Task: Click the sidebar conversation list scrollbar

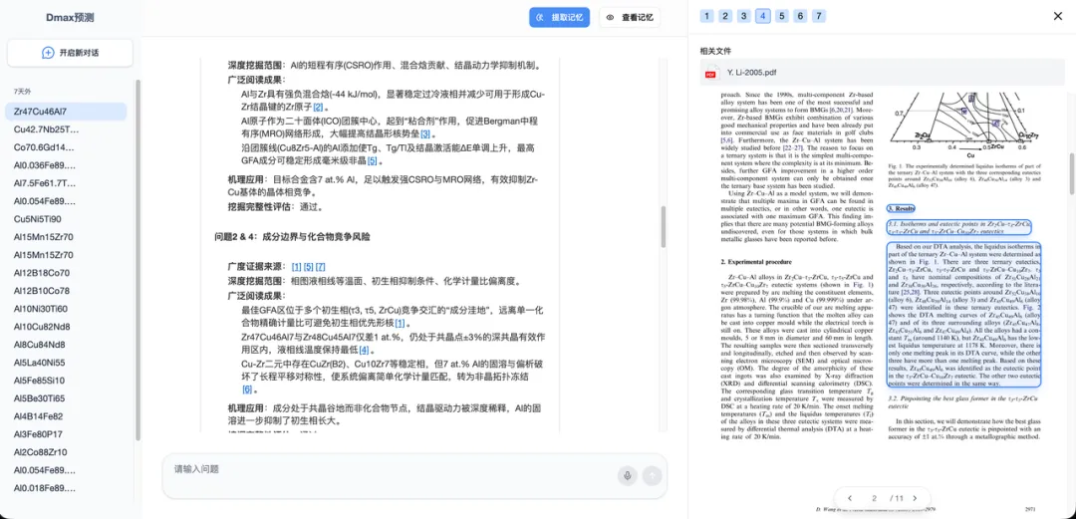Action: pyautogui.click(x=137, y=259)
